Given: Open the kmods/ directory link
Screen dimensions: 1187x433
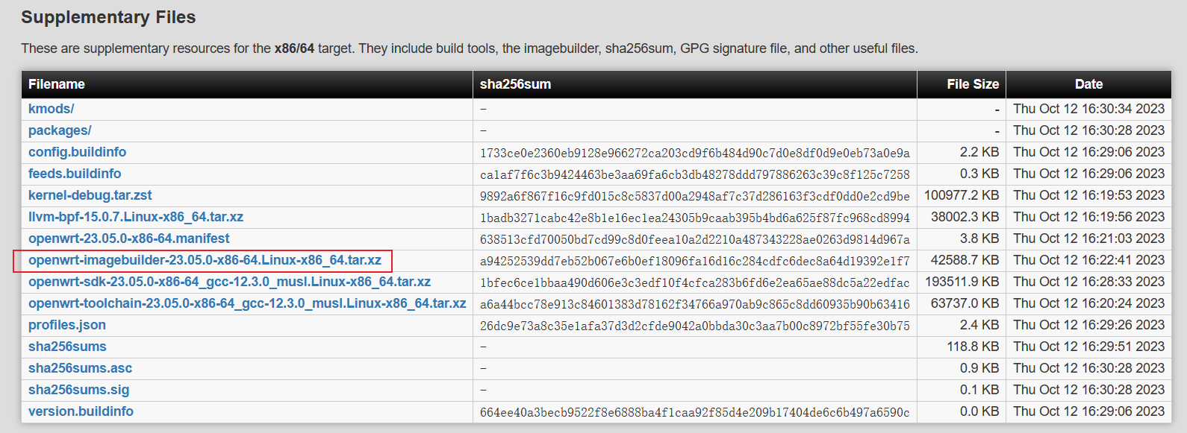Looking at the screenshot, I should point(51,109).
